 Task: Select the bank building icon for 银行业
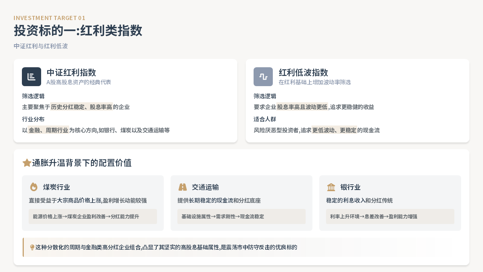click(331, 187)
